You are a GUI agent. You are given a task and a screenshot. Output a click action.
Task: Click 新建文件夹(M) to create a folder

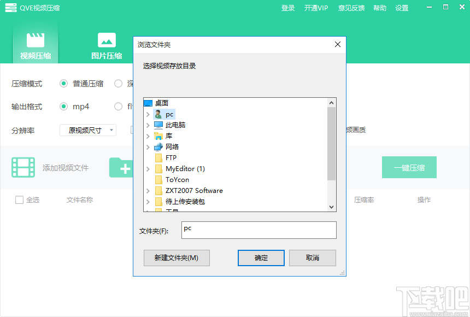177,257
